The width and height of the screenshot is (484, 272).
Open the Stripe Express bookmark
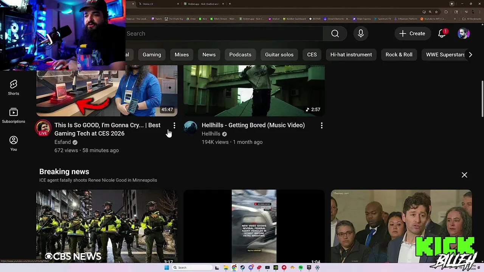(362, 19)
